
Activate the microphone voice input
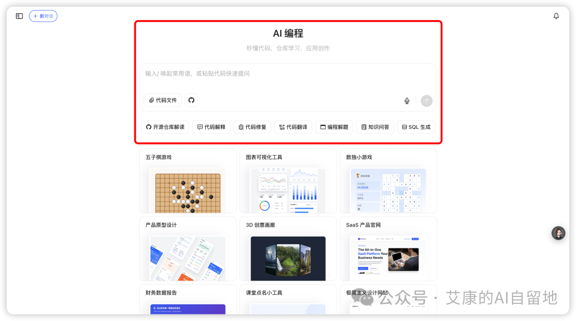coord(407,101)
